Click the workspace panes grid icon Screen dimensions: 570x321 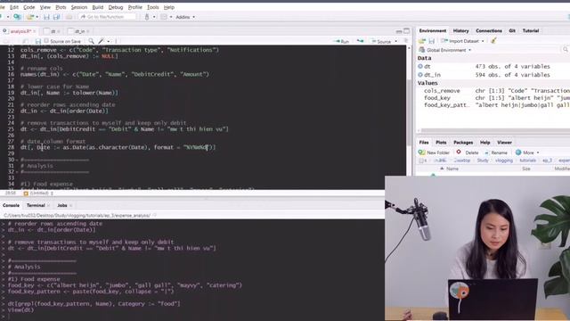pyautogui.click(x=164, y=17)
